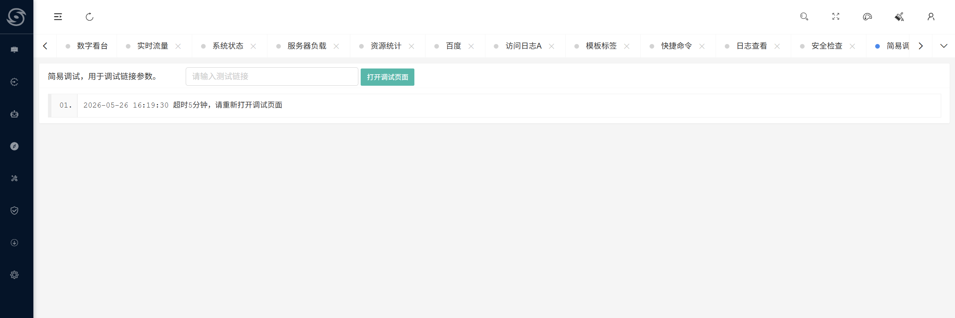Viewport: 955px width, 318px height.
Task: Open the circular sync icon in the sidebar
Action: click(15, 82)
